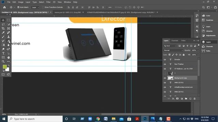Image resolution: width=218 pixels, height=122 pixels.
Task: Open the Window menu
Action: point(67,2)
